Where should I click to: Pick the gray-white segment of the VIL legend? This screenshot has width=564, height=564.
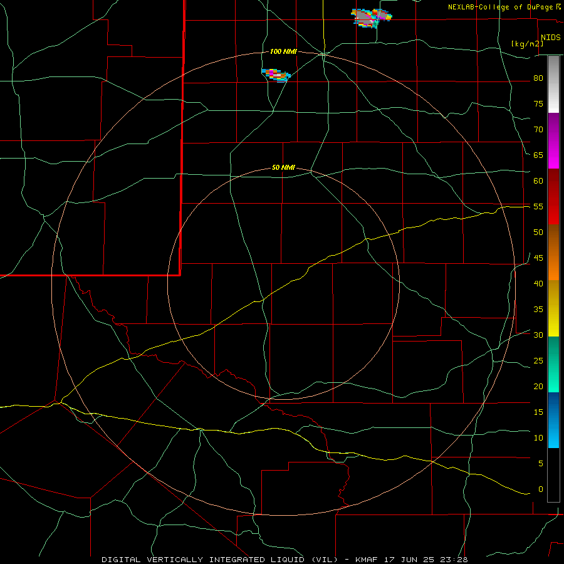[553, 84]
